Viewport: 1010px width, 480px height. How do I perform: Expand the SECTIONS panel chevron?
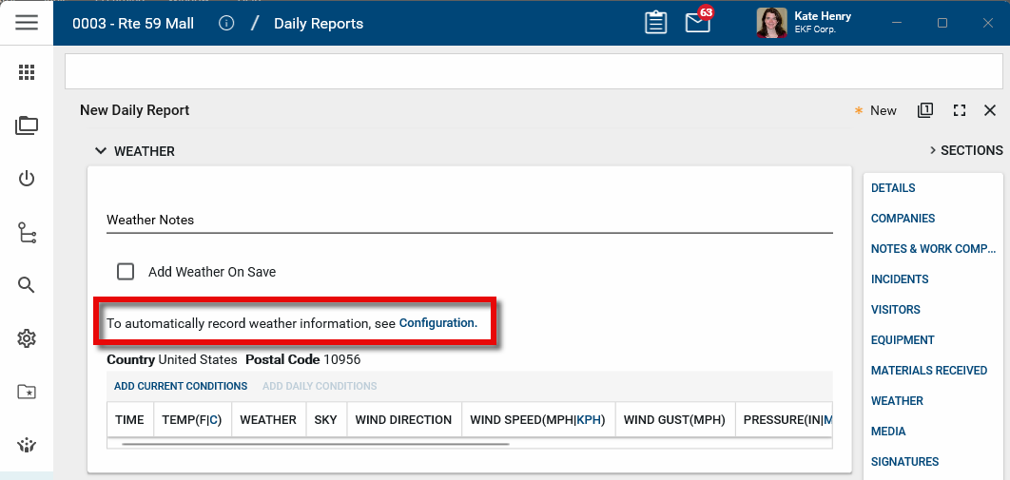tap(932, 150)
